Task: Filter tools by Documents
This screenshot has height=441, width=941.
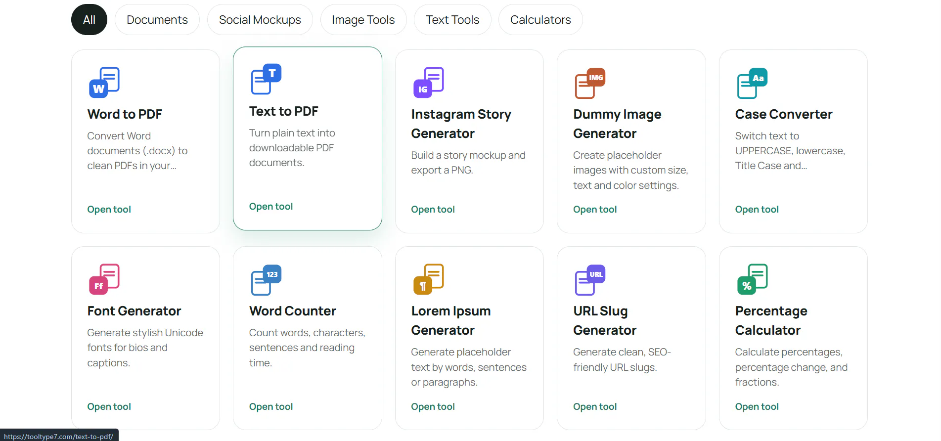Action: click(157, 20)
